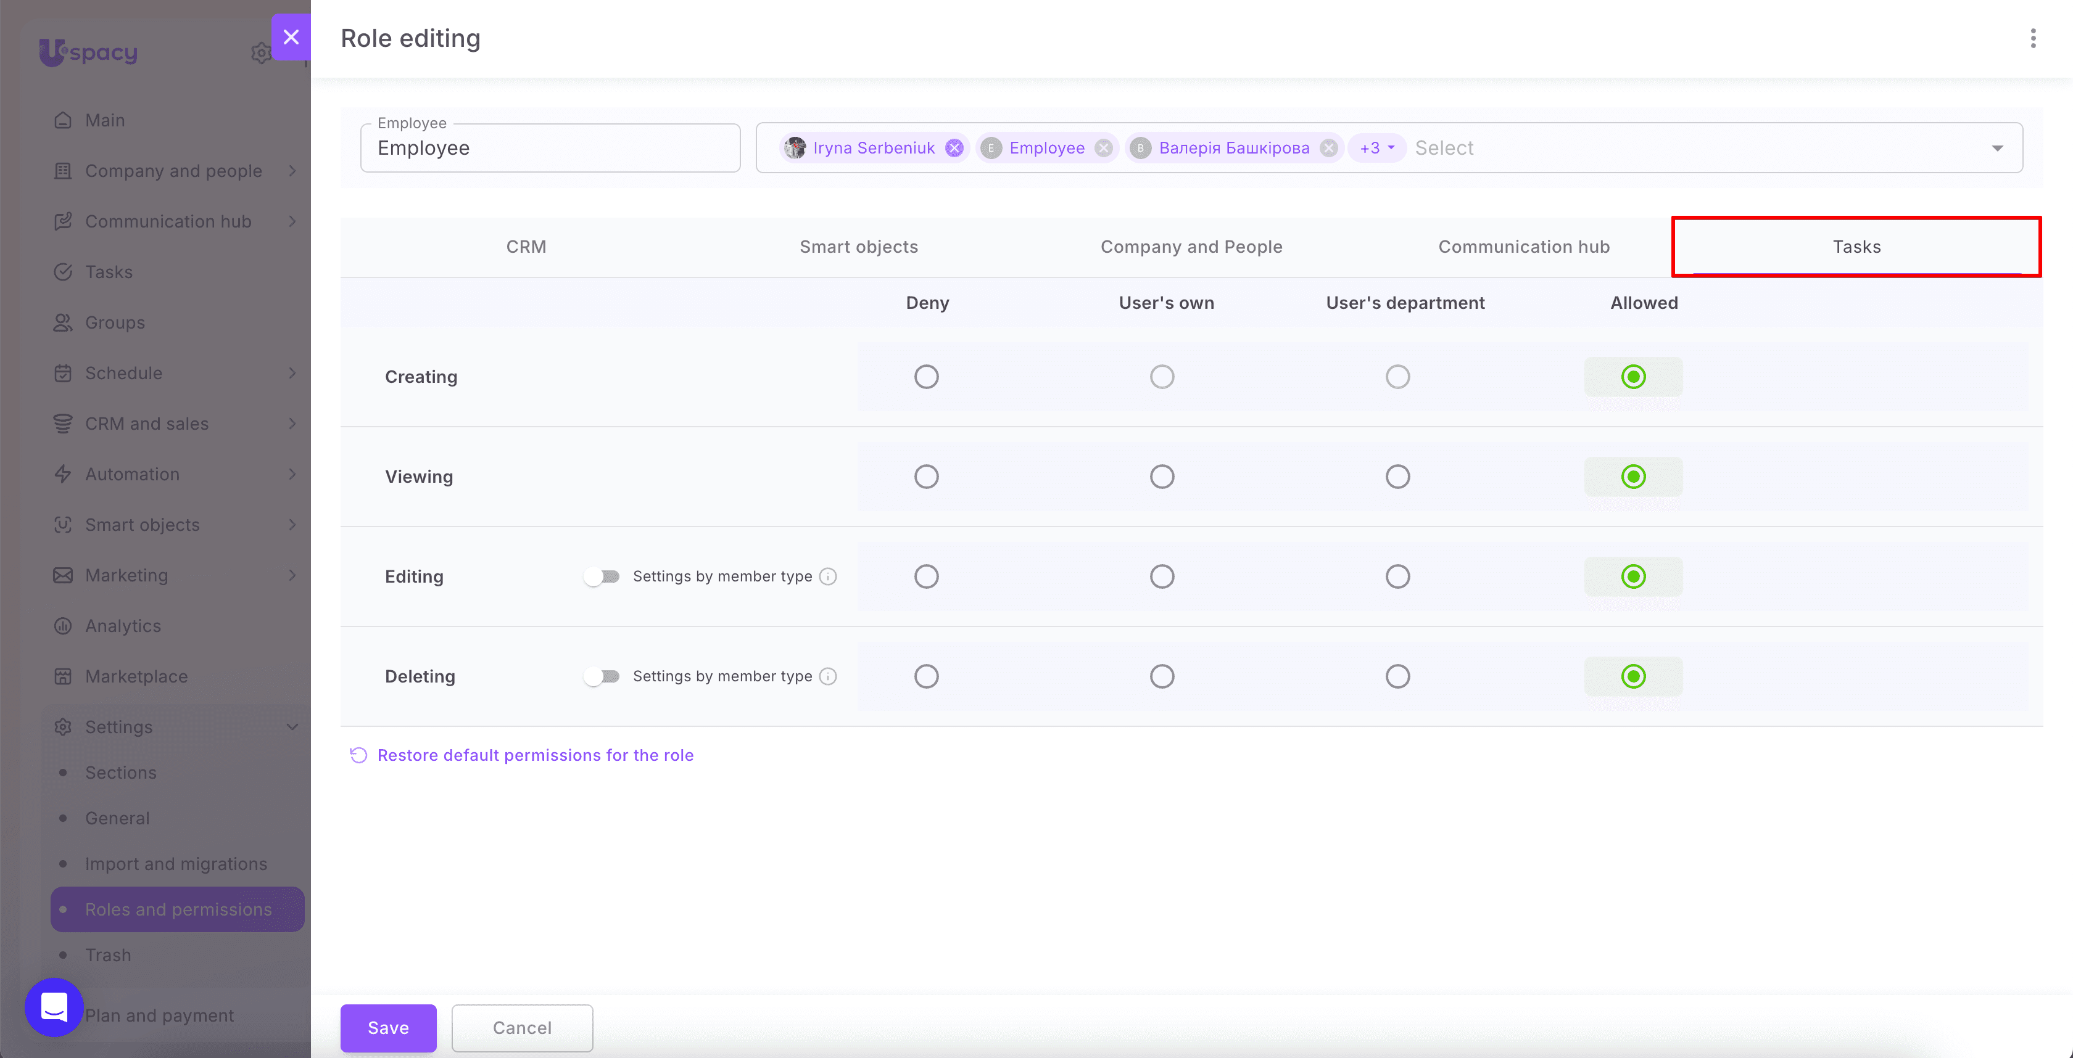Switch to the Communication hub tab
The image size is (2073, 1058).
[x=1524, y=247]
